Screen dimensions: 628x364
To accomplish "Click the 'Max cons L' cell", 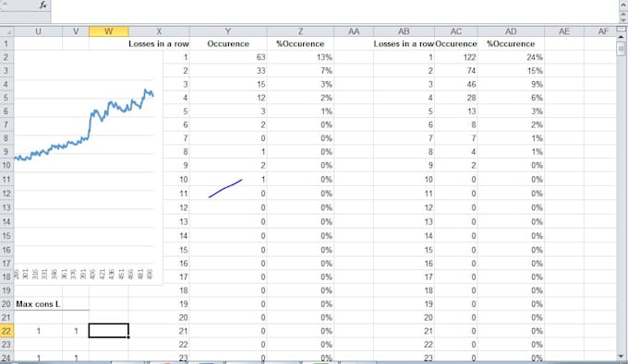I will click(x=38, y=304).
